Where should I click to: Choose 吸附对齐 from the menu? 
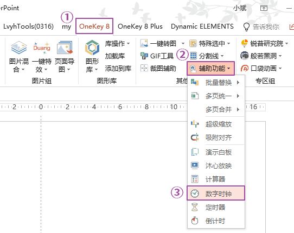click(216, 138)
